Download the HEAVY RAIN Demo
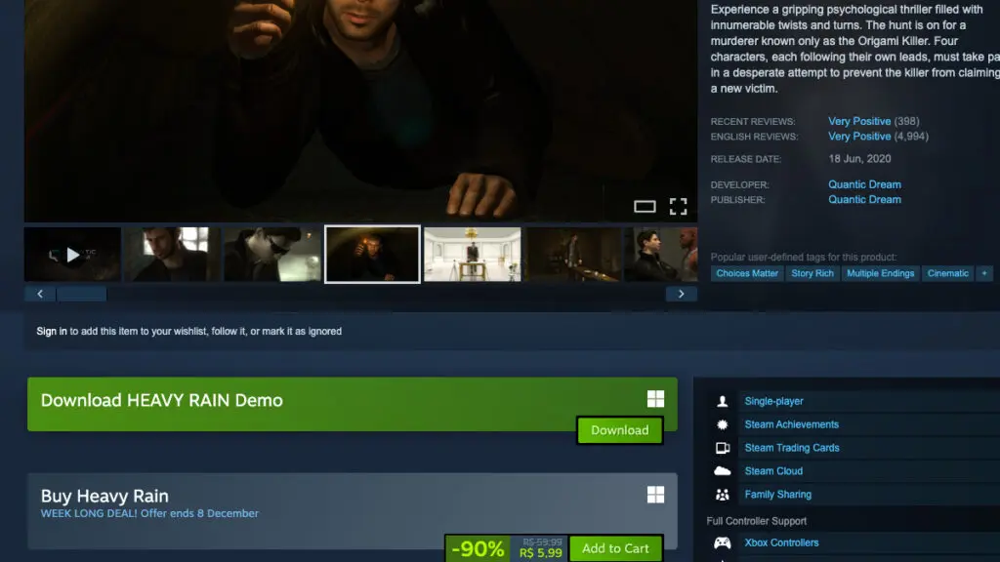The image size is (1000, 562). coord(619,429)
